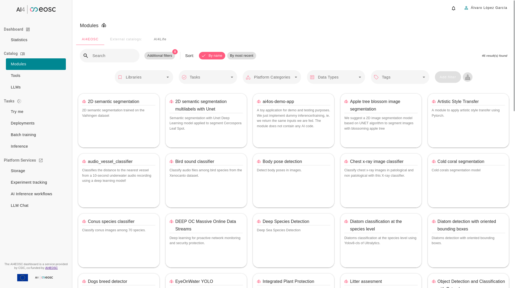Image resolution: width=515 pixels, height=288 pixels.
Task: Click the user profile icon
Action: 466,8
